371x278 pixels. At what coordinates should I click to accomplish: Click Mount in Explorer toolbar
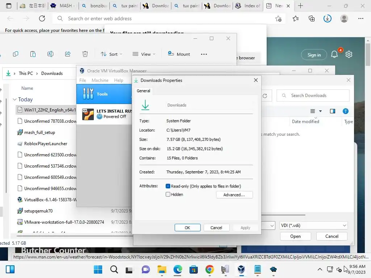179,54
